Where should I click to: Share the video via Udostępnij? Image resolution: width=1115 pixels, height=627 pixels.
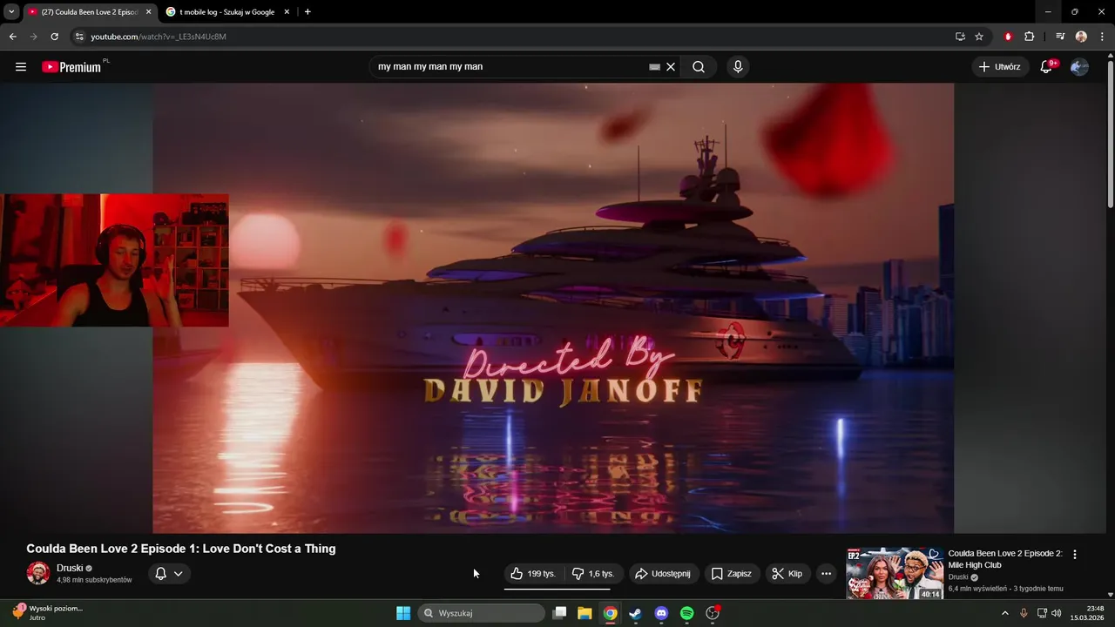[x=663, y=574]
